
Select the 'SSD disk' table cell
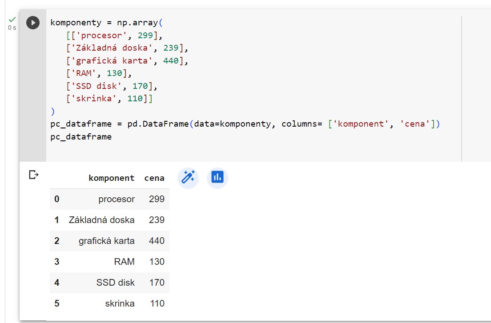(x=115, y=283)
